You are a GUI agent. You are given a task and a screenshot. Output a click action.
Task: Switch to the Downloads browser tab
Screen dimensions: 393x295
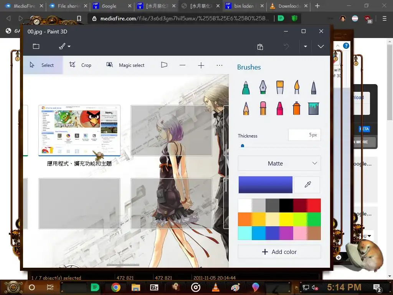[x=288, y=6]
